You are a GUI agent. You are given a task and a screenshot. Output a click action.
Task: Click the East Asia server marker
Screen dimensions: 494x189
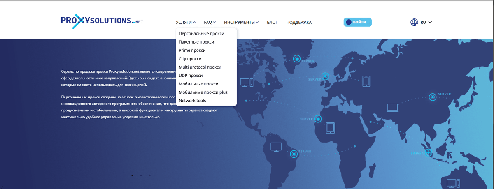coord(432,97)
